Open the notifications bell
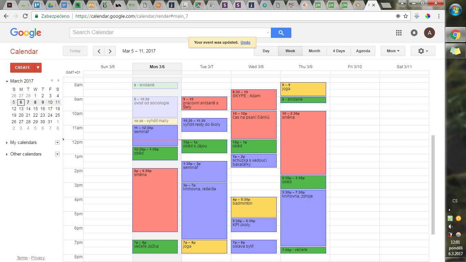This screenshot has width=466, height=262. (414, 32)
